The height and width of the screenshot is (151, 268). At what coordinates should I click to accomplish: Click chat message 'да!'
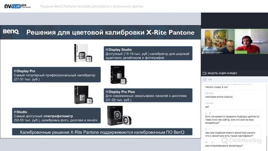[x=207, y=107]
